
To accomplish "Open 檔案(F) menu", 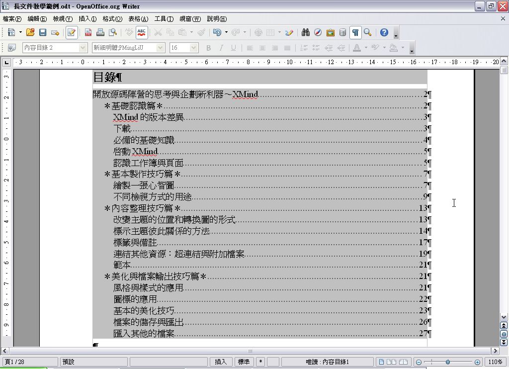I will (12, 19).
